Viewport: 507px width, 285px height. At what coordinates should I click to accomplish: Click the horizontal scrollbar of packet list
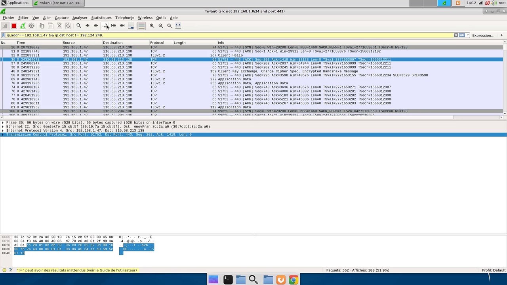(x=252, y=118)
